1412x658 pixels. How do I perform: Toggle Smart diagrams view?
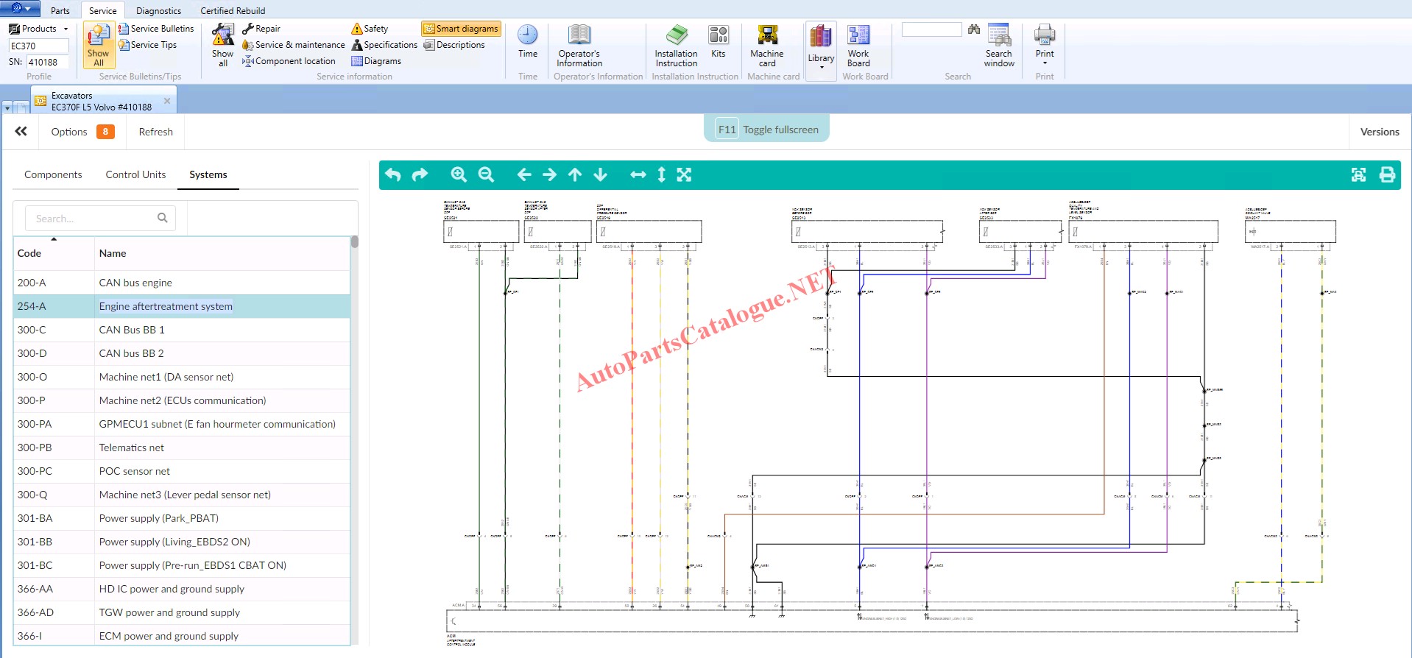click(x=461, y=29)
